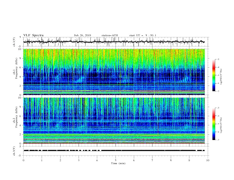Click the '4' kHz tick on ch.2 spectrogram
Screen dimensions: 234x180
coord(21,125)
